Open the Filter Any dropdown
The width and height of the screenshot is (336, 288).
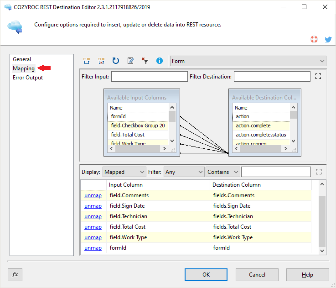(184, 172)
